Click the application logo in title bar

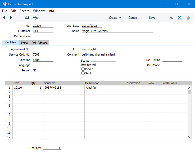tap(4, 4)
